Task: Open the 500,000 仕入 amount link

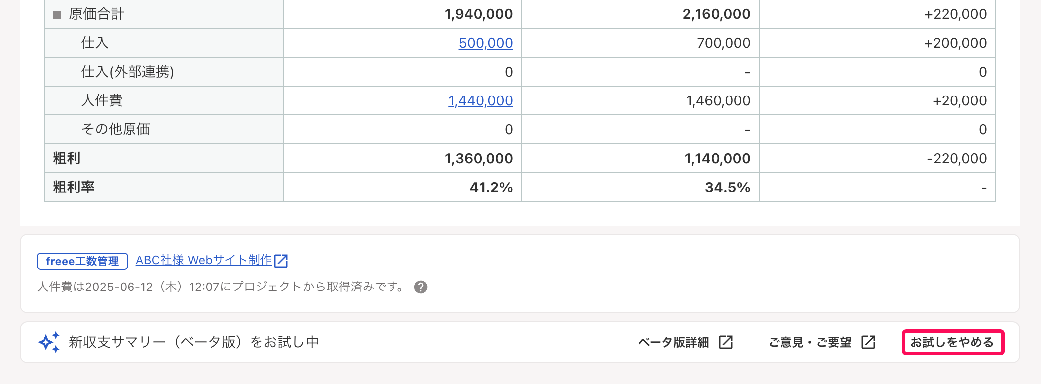Action: coord(485,43)
